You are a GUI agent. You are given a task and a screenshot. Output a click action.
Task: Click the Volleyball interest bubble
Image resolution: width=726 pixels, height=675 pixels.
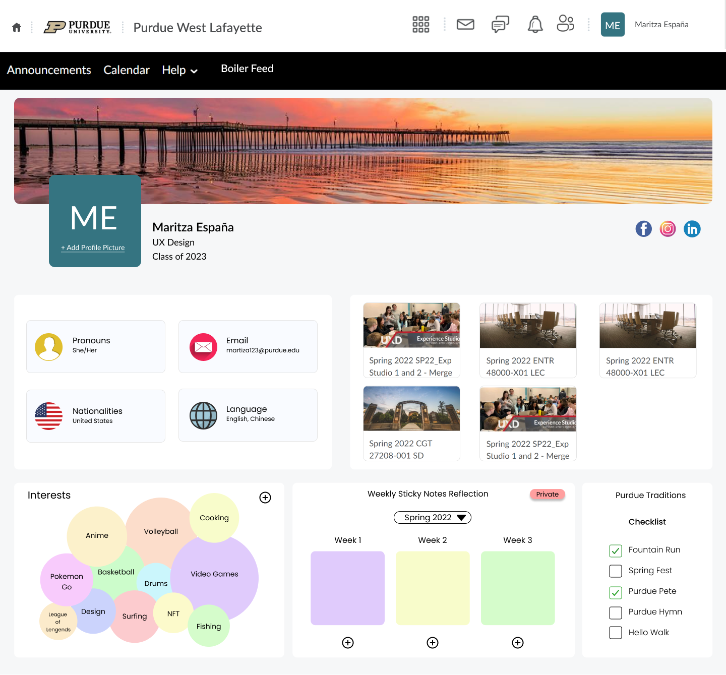(161, 531)
